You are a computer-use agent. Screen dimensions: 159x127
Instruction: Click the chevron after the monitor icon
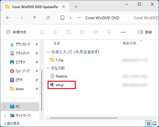(x=71, y=18)
